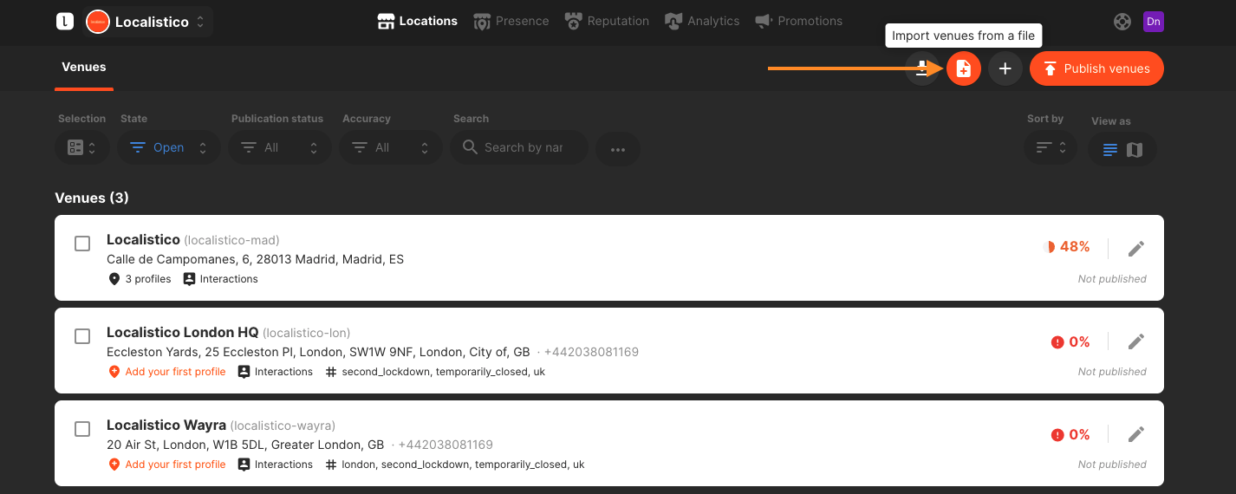Click the Publish venues button
Screen dimensions: 1236x494
tap(1096, 68)
